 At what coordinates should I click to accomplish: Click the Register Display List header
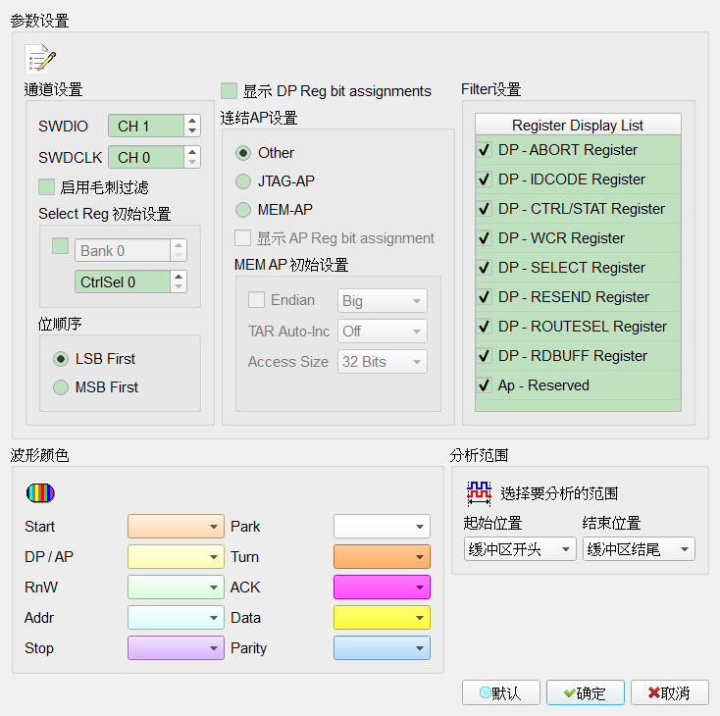coord(578,125)
